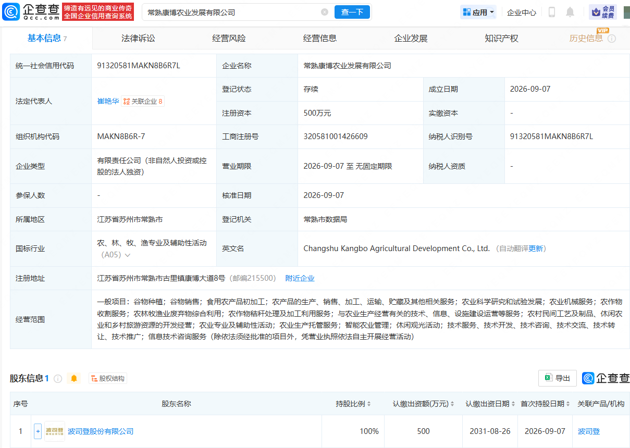Image resolution: width=630 pixels, height=448 pixels.
Task: Open notifications bell icon in header
Action: point(570,12)
